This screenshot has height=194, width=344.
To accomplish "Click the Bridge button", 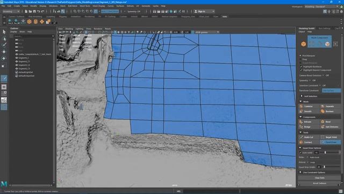I will click(x=309, y=127).
